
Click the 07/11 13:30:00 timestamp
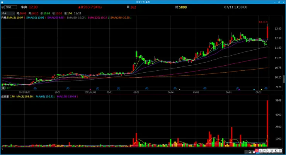coord(236,7)
